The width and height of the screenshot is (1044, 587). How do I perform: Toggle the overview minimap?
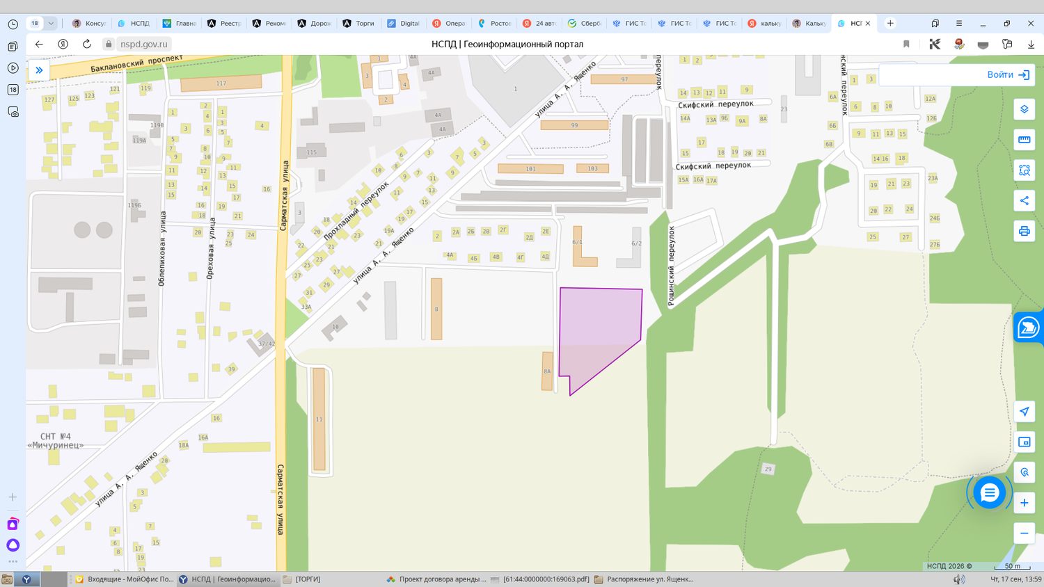(1024, 442)
